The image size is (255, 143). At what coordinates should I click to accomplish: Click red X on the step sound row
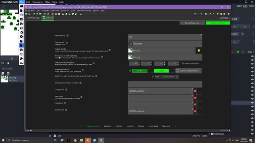coord(195,98)
